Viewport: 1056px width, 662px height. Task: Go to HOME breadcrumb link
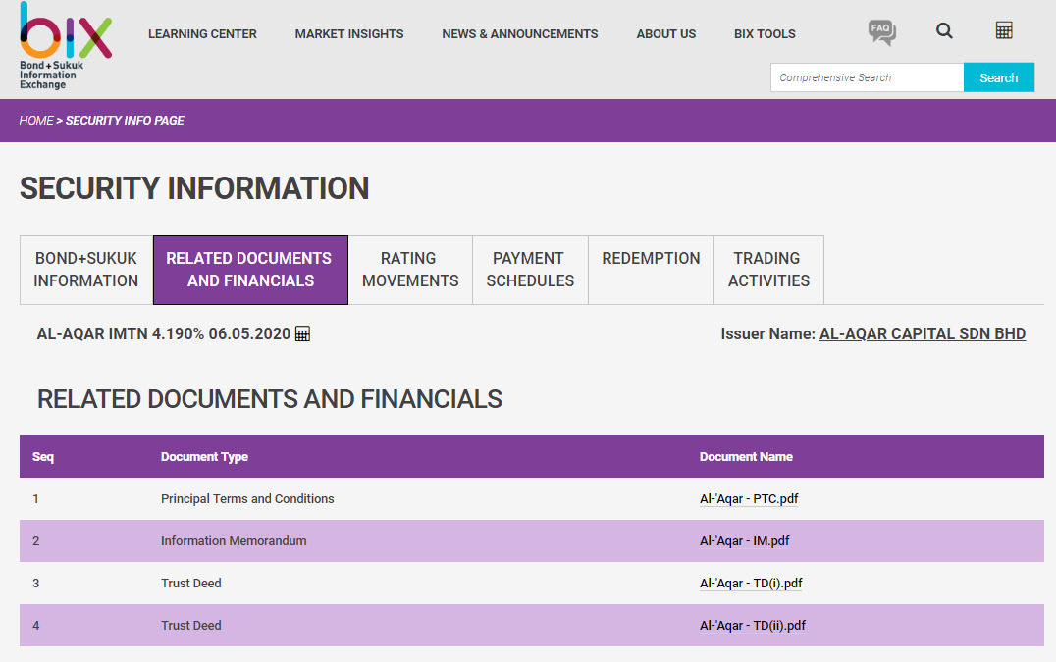pyautogui.click(x=35, y=121)
